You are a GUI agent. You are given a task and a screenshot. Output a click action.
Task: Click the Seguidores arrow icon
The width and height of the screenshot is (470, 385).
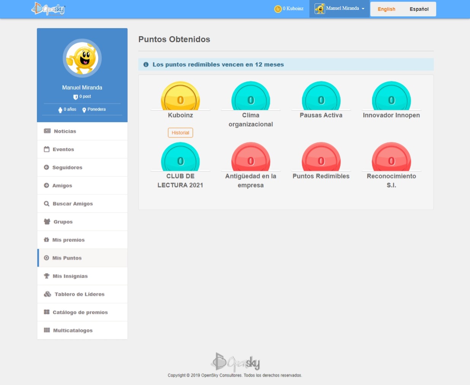pos(46,167)
